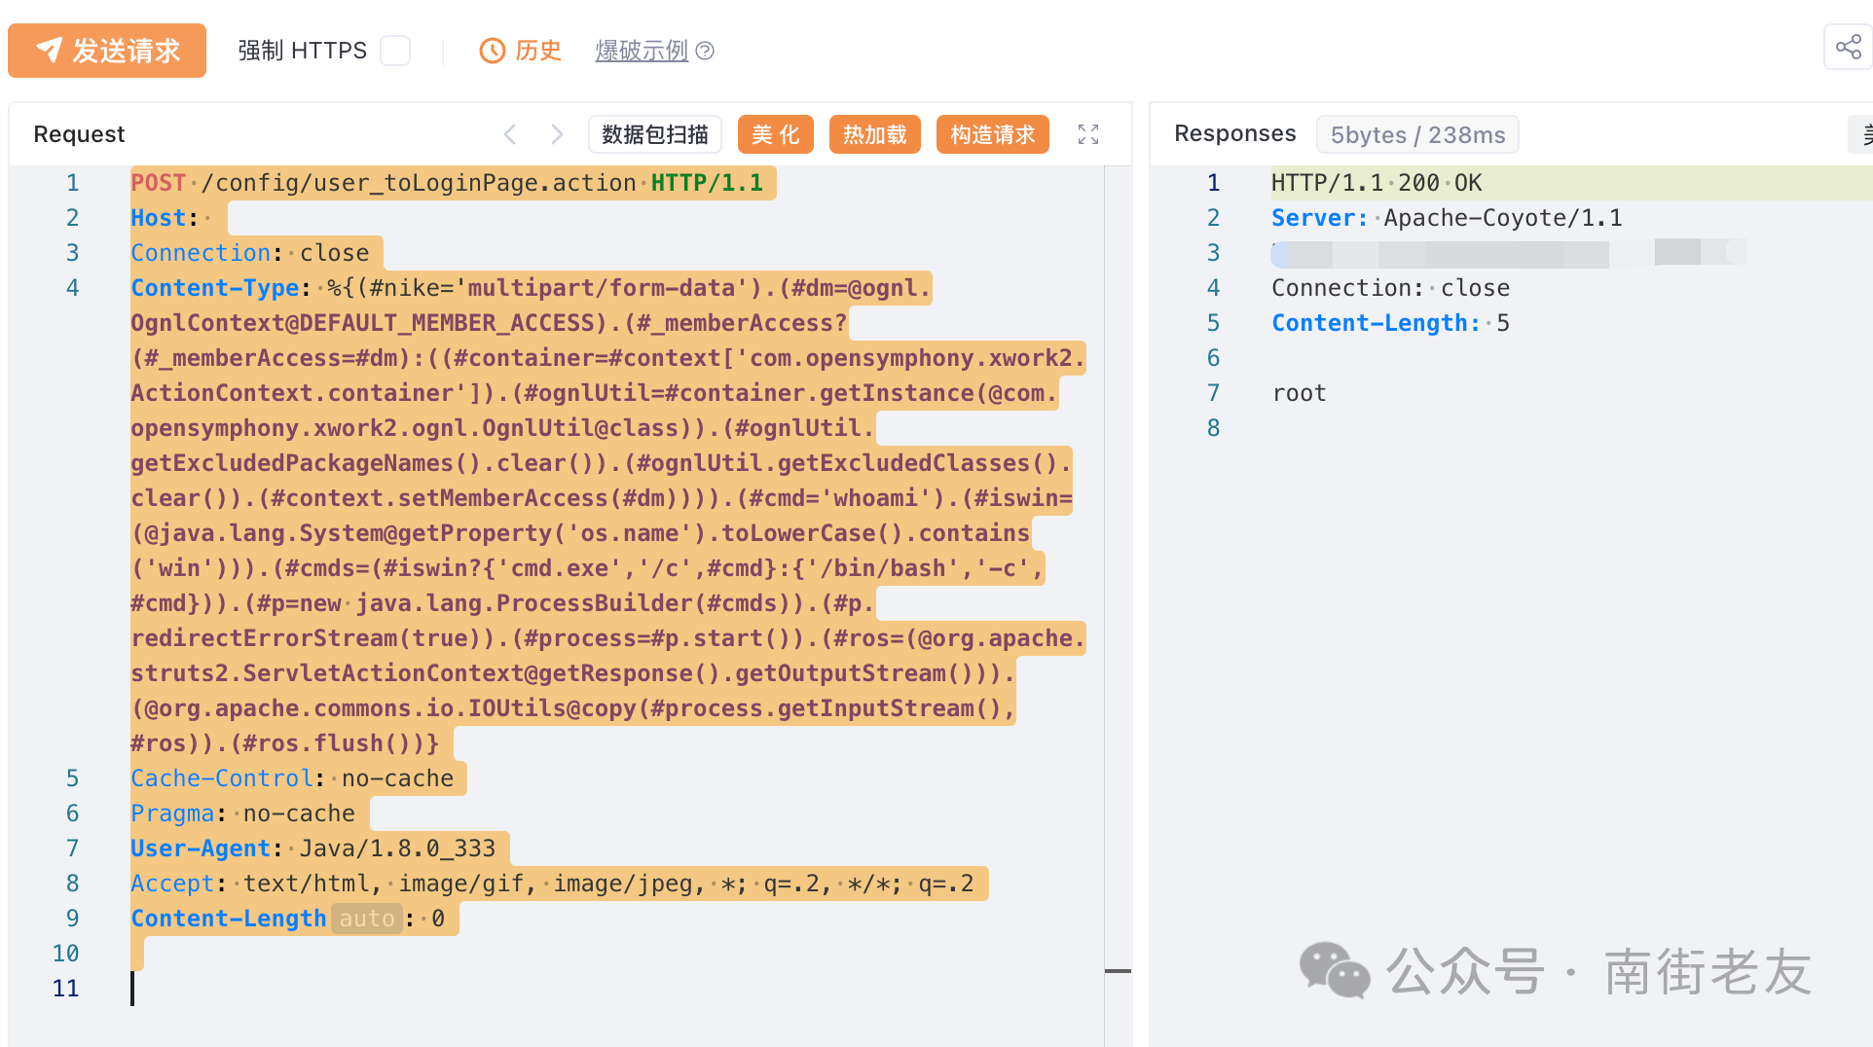This screenshot has height=1047, width=1873.
Task: Click the 'Server: Apache-Coyote/1.1' response header
Action: coord(1447,218)
